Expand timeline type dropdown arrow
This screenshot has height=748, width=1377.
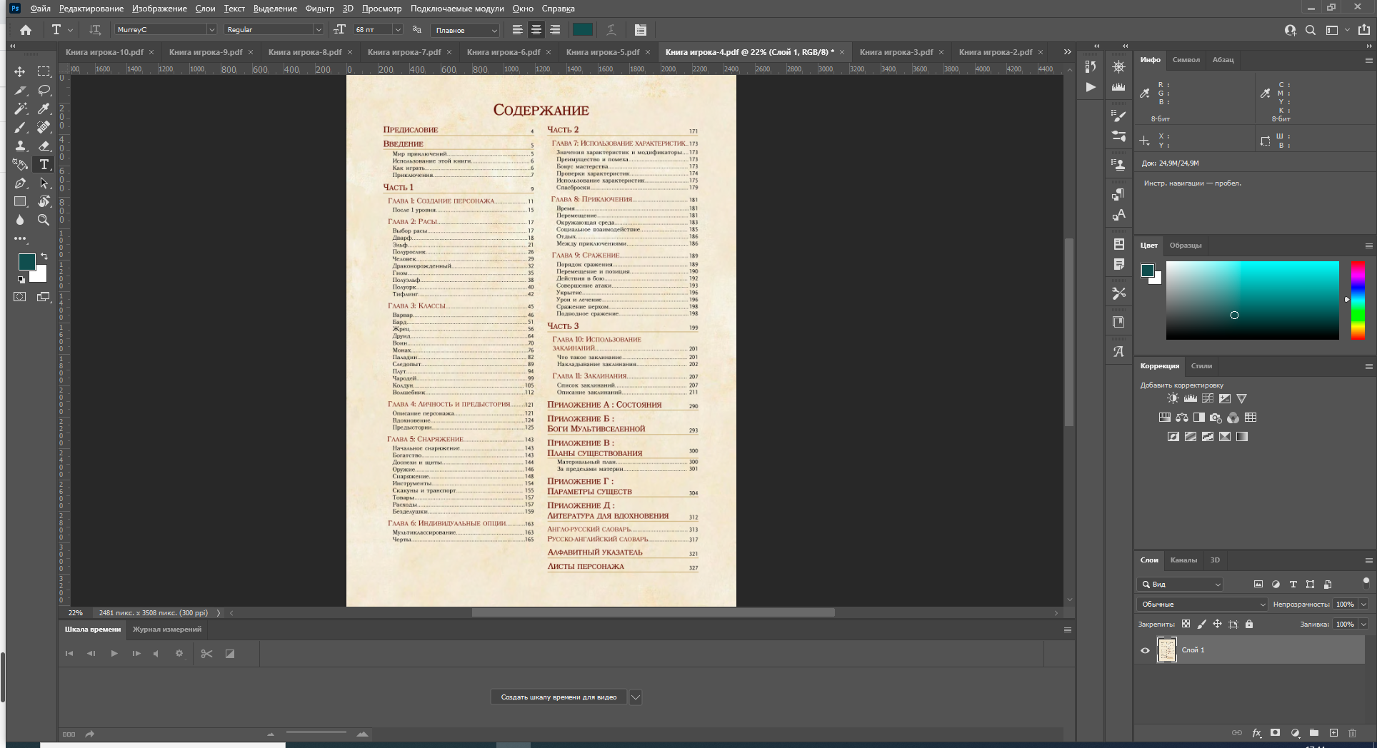pos(635,697)
